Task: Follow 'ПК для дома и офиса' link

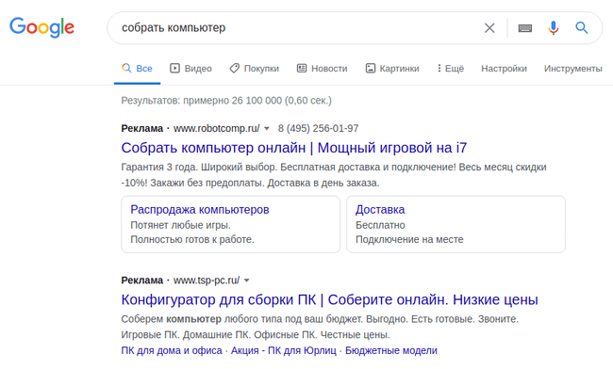Action: click(x=172, y=350)
